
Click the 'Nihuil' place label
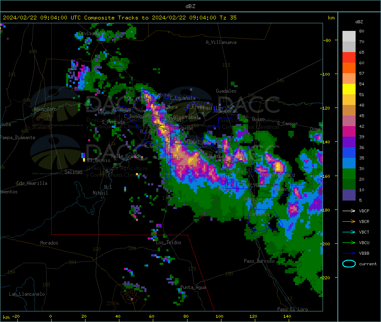pyautogui.click(x=100, y=193)
